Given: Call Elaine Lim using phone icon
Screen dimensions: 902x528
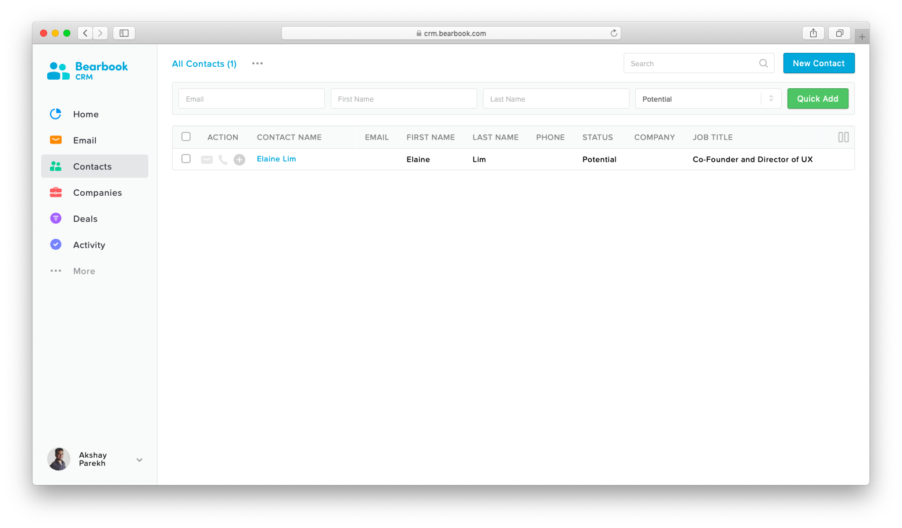Looking at the screenshot, I should coord(223,159).
